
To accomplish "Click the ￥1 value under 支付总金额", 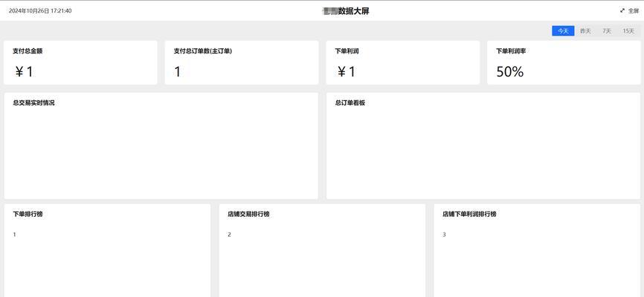I will tap(23, 72).
